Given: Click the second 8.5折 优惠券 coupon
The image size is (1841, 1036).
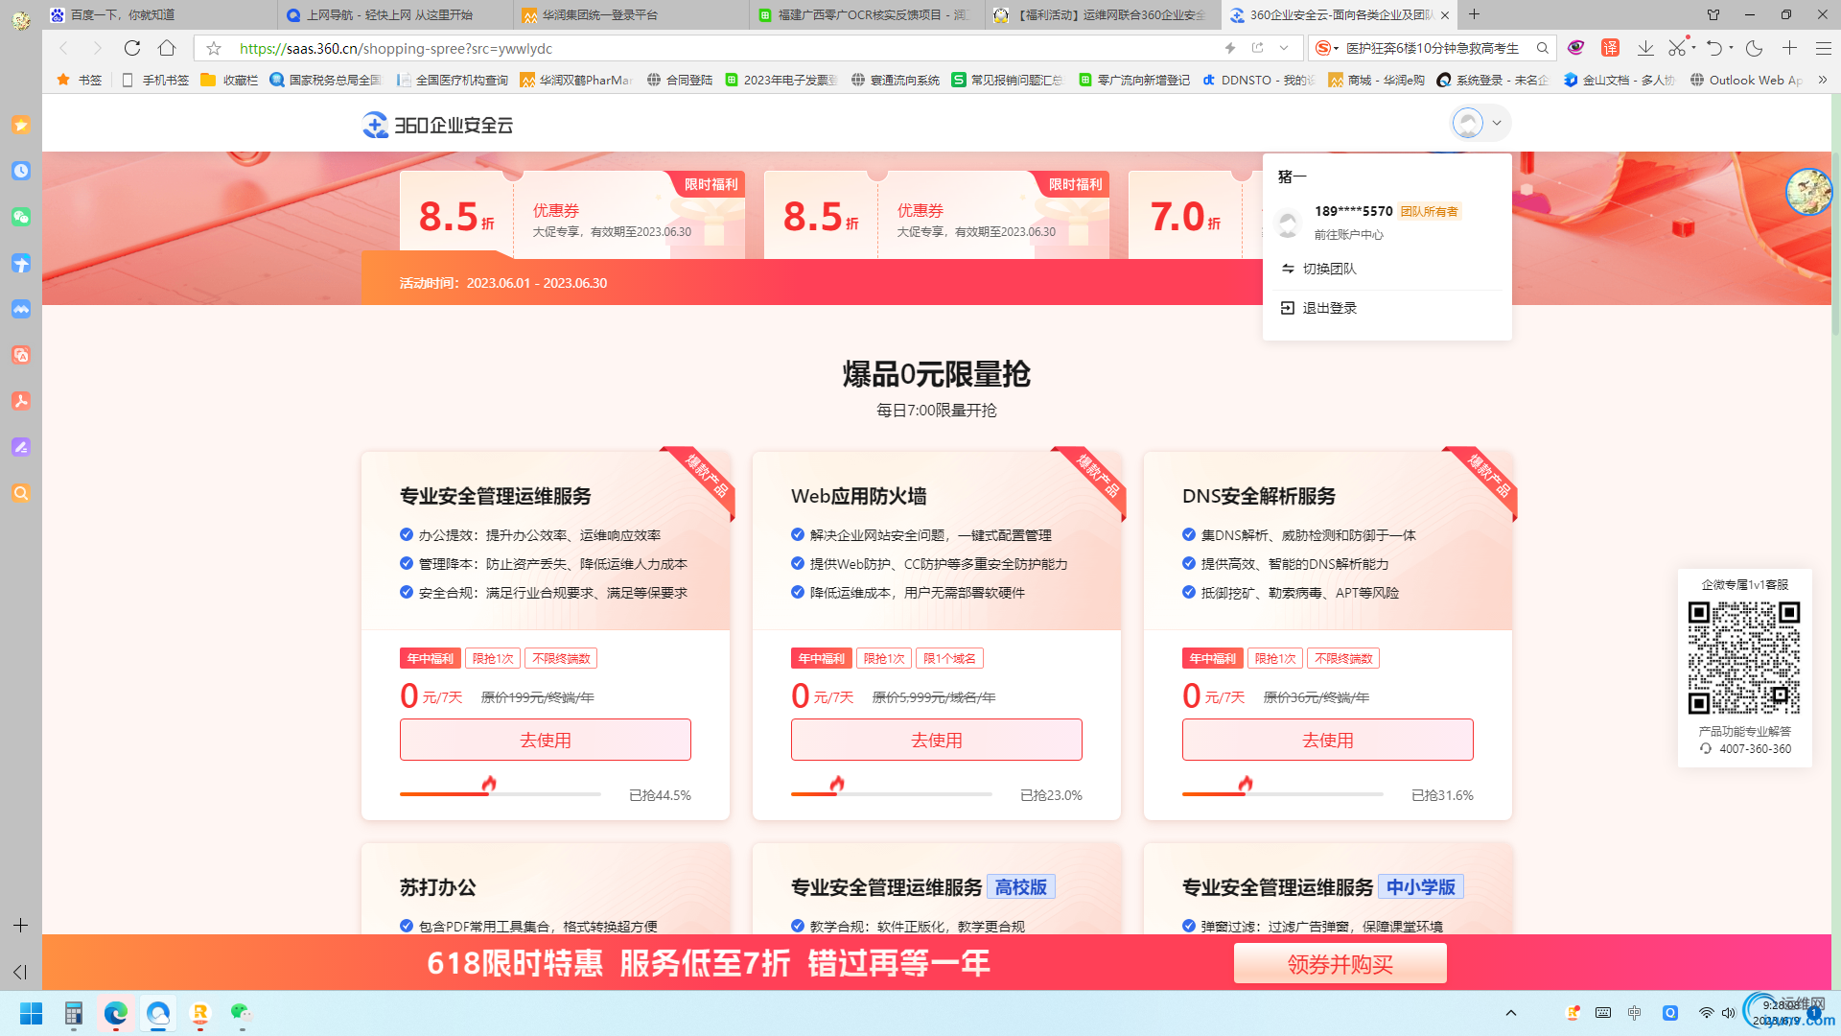Looking at the screenshot, I should 936,215.
